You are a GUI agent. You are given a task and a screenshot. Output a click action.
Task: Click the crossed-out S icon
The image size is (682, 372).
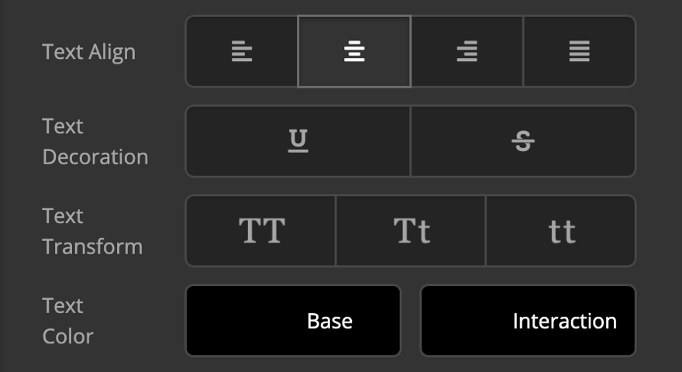click(523, 141)
